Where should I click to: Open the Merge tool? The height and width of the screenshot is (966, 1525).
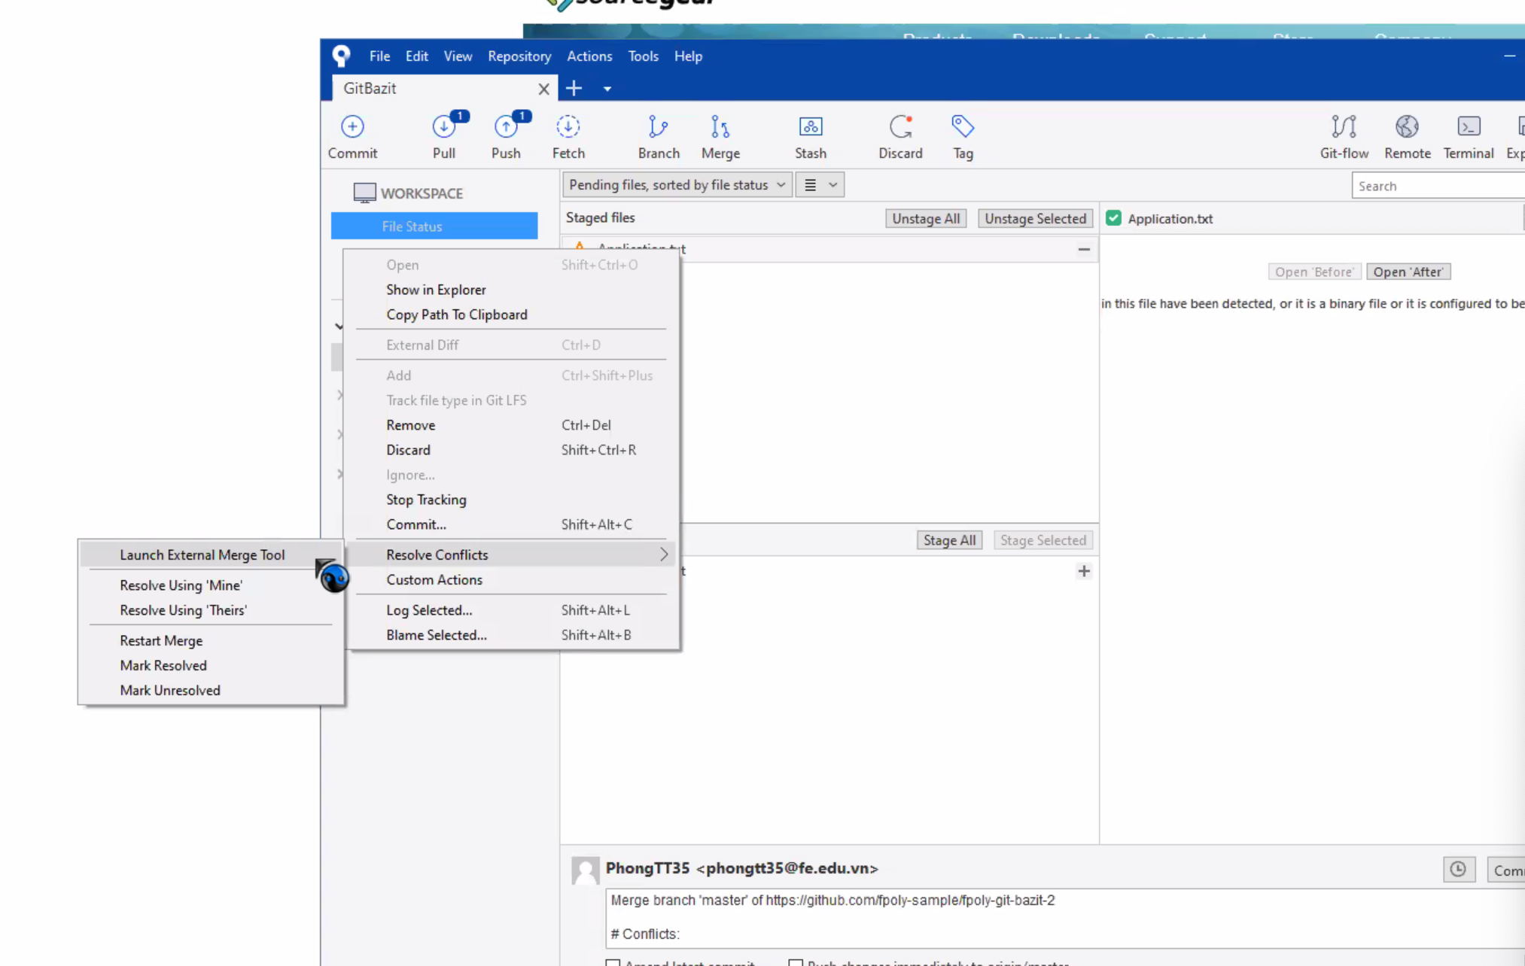pyautogui.click(x=720, y=136)
